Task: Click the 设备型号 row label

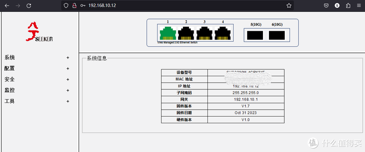Action: point(185,72)
